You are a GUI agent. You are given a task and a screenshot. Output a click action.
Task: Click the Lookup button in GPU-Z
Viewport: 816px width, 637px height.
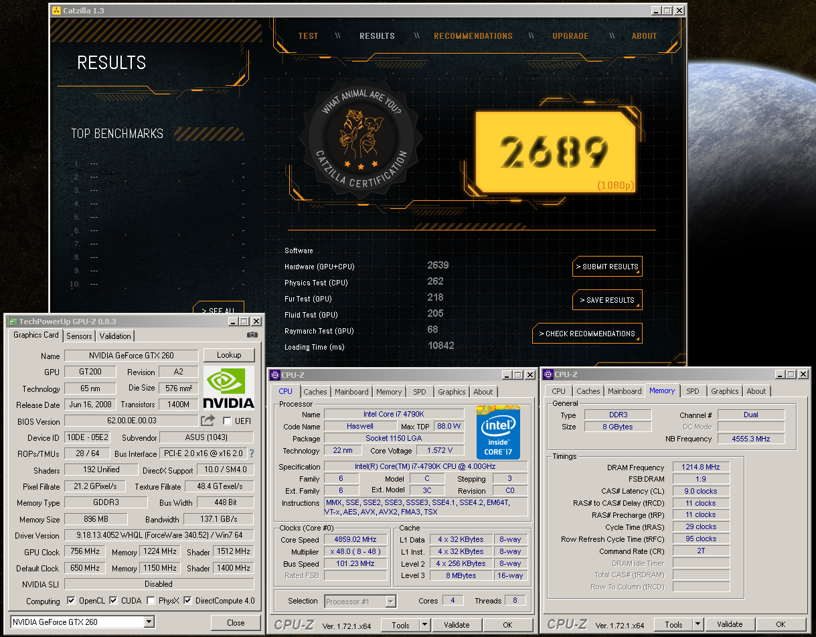[x=229, y=355]
